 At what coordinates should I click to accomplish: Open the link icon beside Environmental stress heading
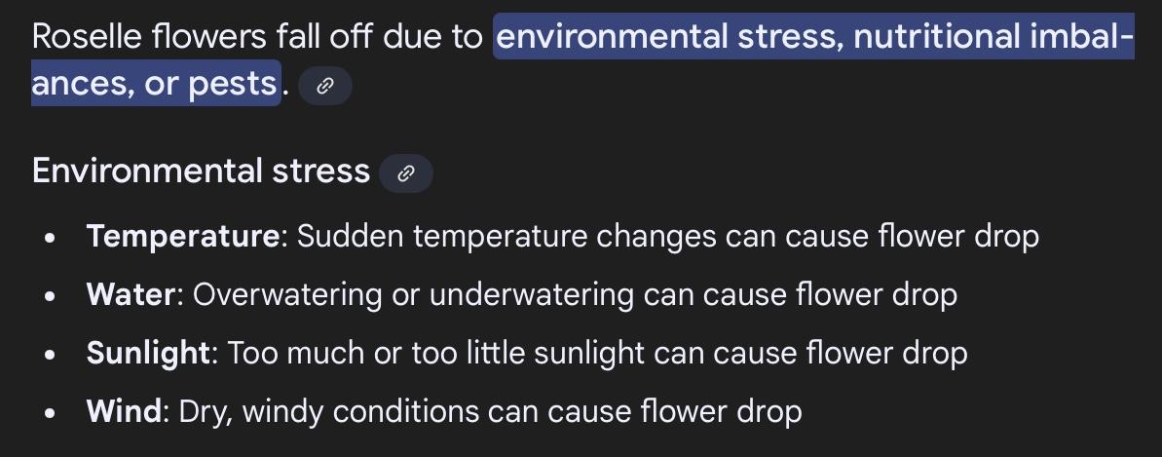(x=405, y=173)
